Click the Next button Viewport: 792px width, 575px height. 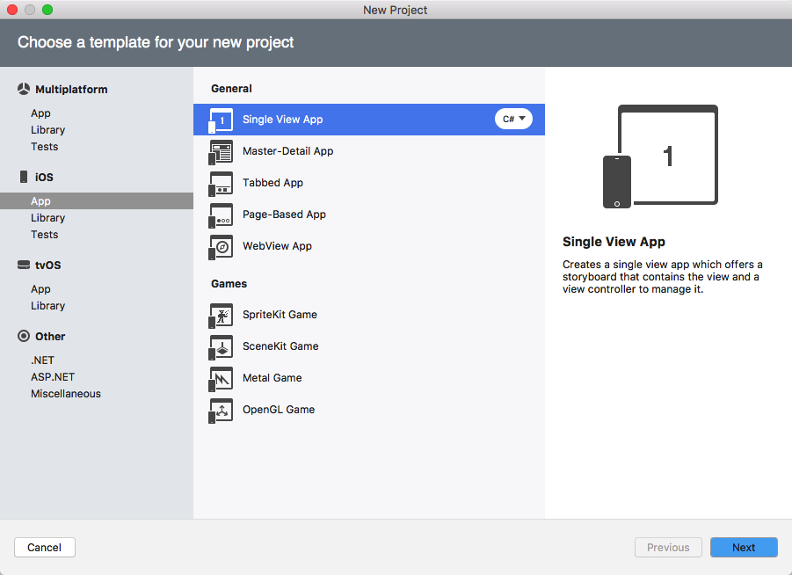pyautogui.click(x=744, y=547)
